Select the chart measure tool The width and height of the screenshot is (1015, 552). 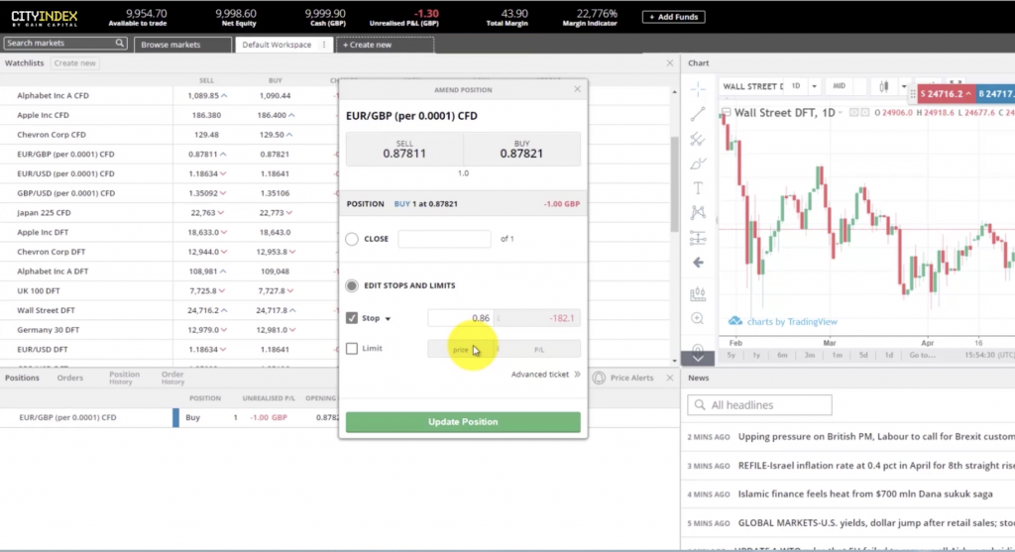click(698, 293)
